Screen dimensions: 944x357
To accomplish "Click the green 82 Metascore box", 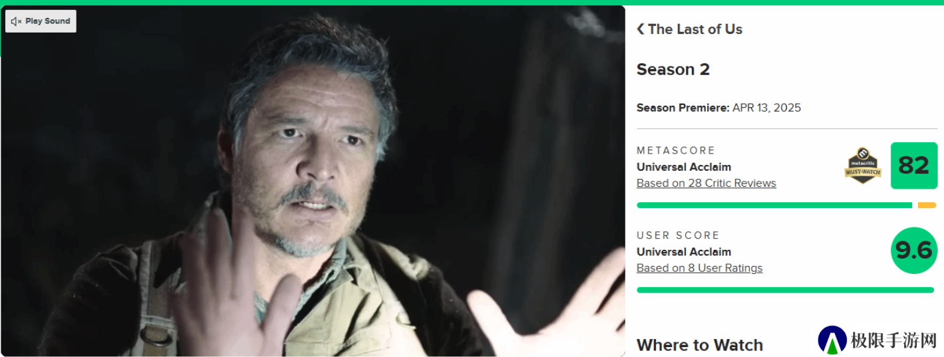I will tap(914, 166).
